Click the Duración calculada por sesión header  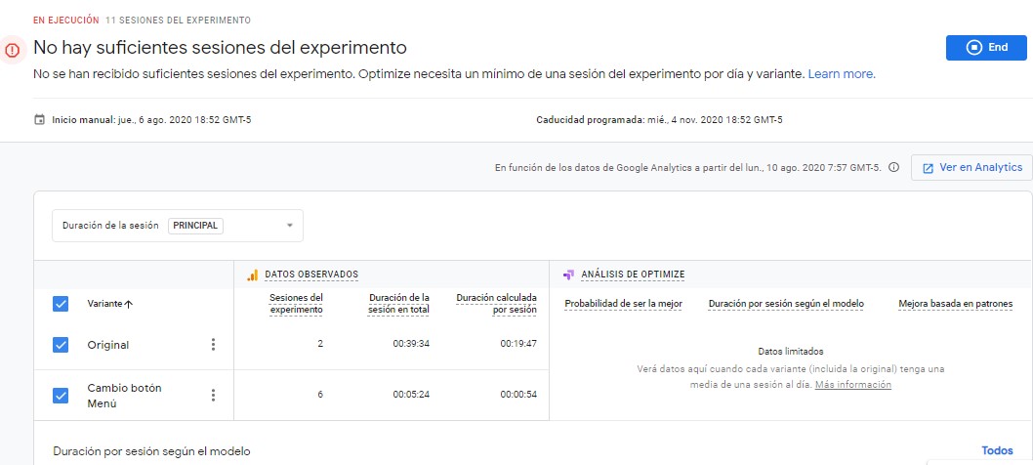496,303
